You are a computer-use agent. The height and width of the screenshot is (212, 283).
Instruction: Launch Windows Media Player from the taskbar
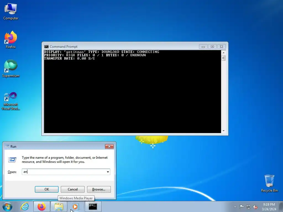tap(76, 206)
